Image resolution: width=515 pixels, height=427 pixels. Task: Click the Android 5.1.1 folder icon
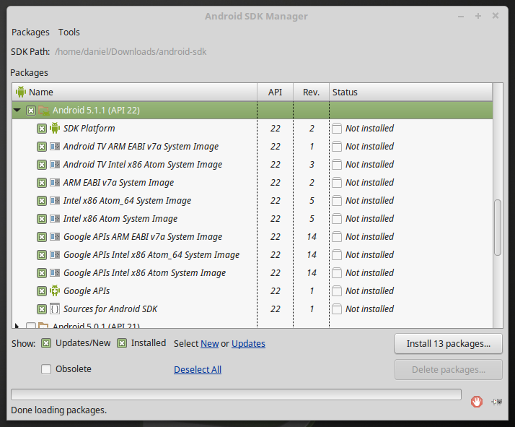(x=44, y=111)
